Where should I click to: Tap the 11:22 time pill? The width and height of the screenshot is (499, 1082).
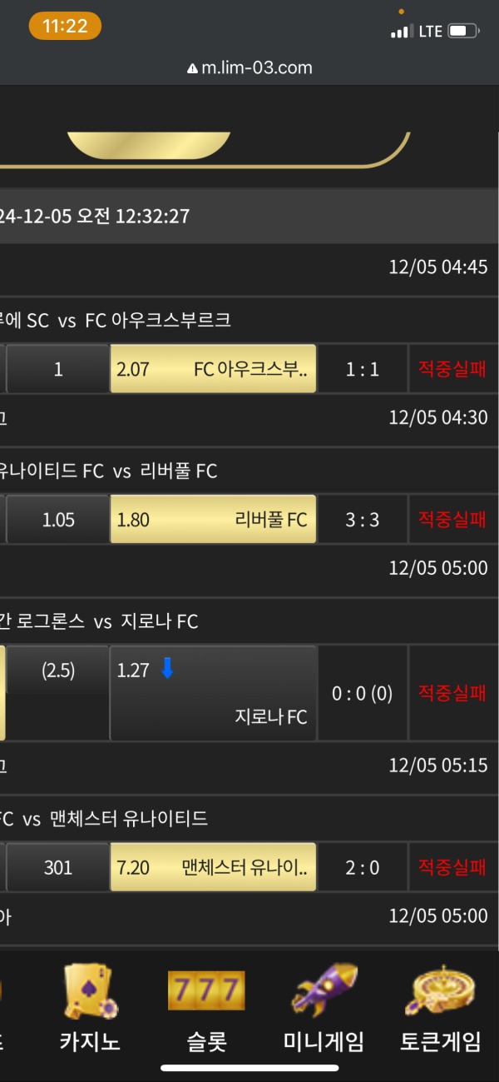pyautogui.click(x=65, y=27)
